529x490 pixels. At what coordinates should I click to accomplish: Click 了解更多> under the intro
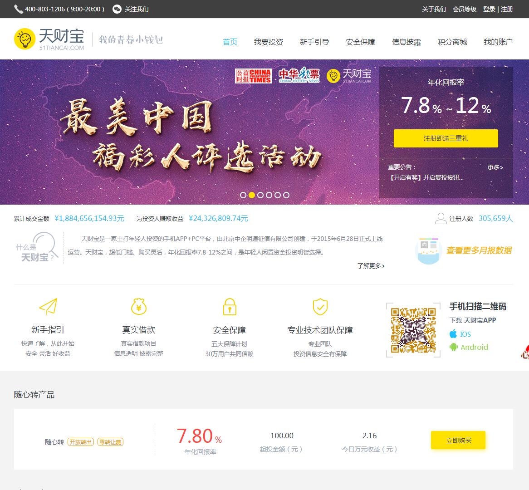point(371,266)
